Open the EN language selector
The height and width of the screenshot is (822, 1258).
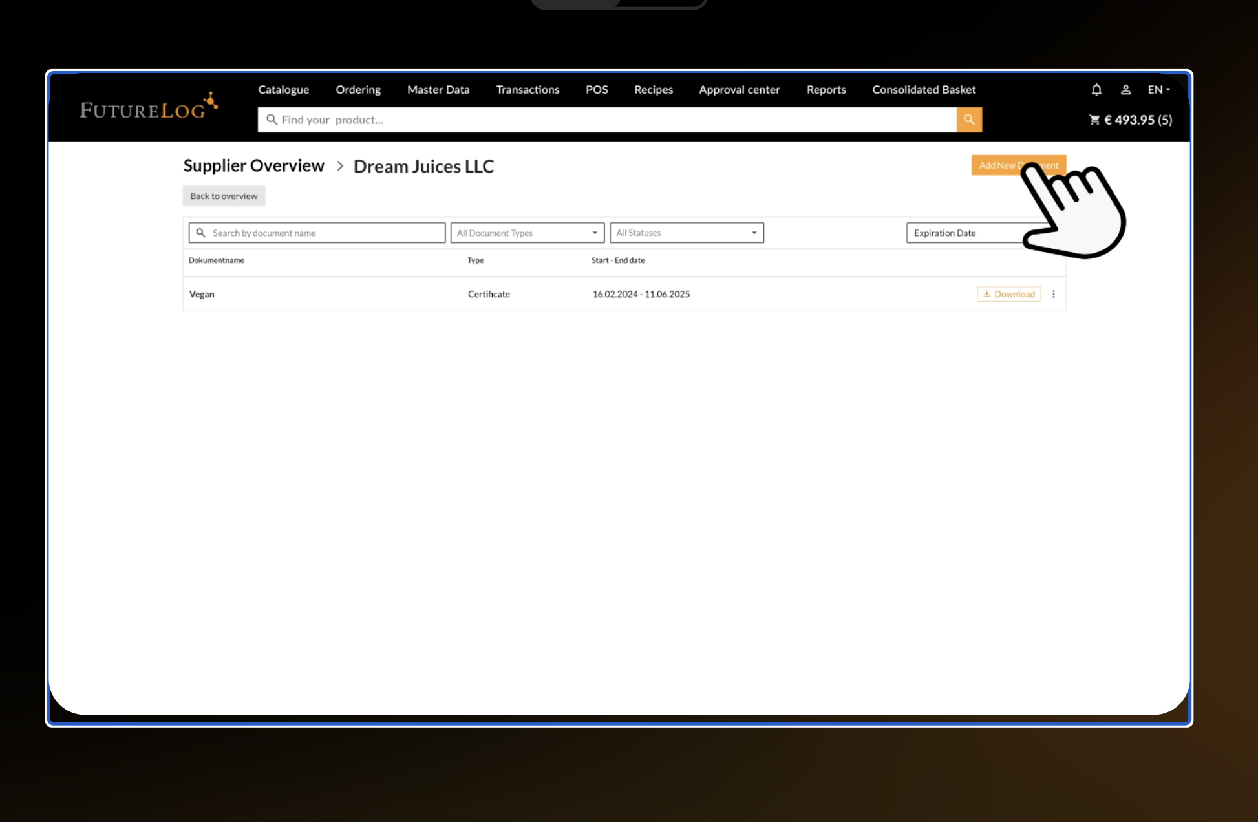(1158, 90)
